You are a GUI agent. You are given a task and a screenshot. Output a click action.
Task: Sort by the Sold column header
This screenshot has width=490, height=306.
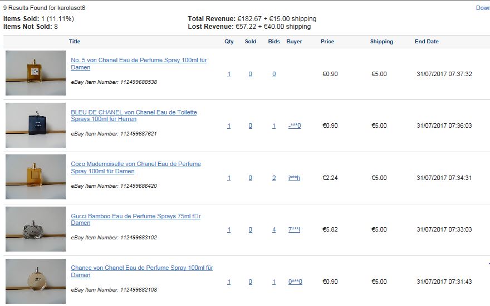251,42
